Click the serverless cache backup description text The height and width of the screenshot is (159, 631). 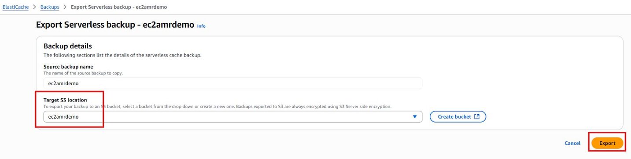click(122, 55)
